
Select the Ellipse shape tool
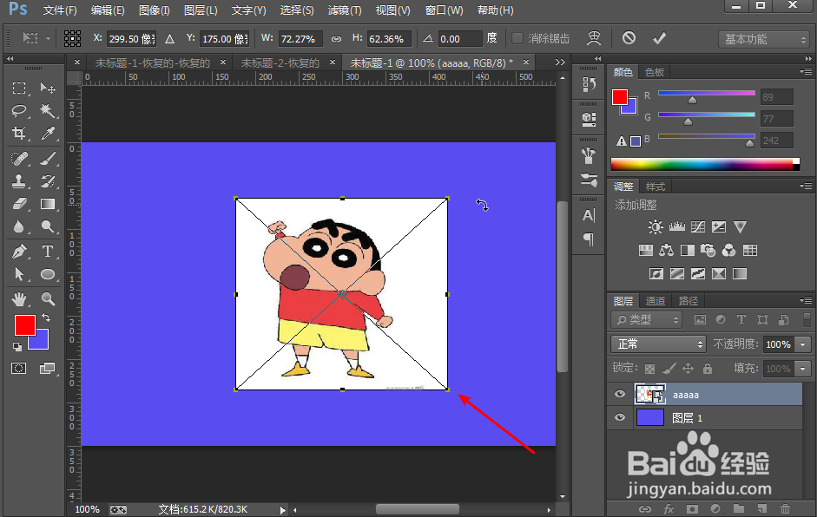[x=48, y=274]
